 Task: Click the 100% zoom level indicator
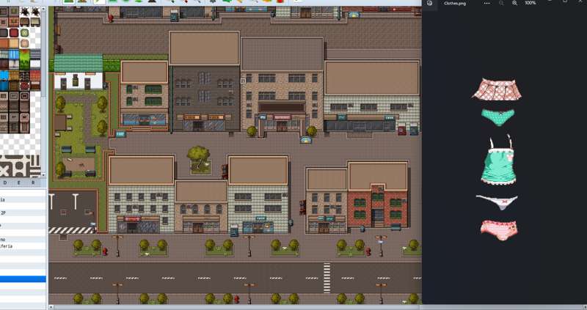(x=530, y=3)
